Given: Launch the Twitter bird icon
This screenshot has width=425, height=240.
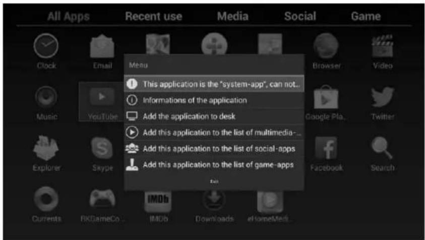Looking at the screenshot, I should pyautogui.click(x=383, y=97).
